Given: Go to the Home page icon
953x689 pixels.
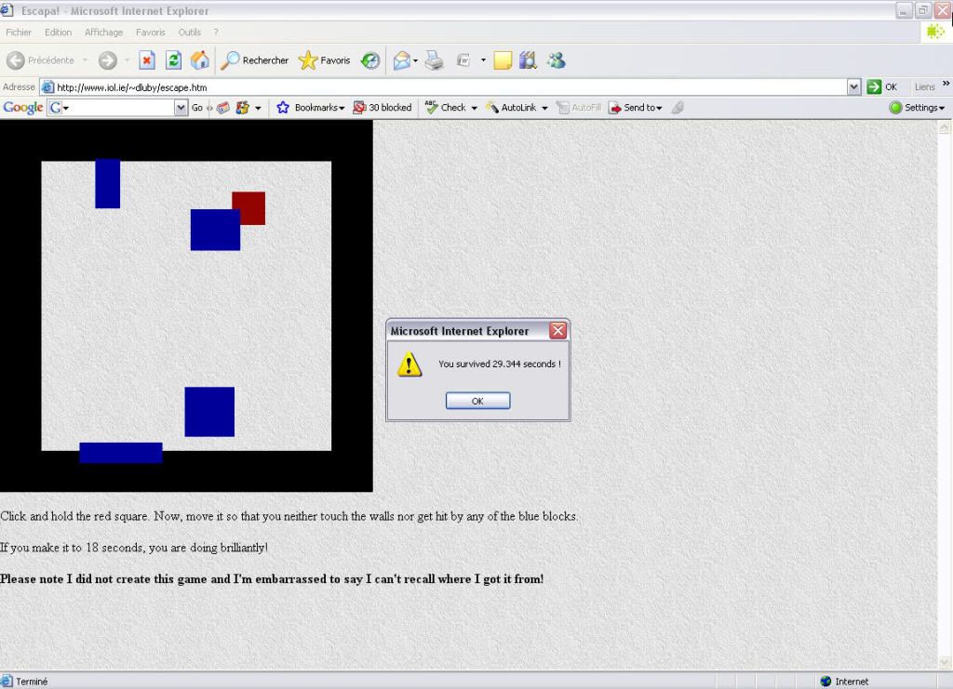Looking at the screenshot, I should 199,60.
